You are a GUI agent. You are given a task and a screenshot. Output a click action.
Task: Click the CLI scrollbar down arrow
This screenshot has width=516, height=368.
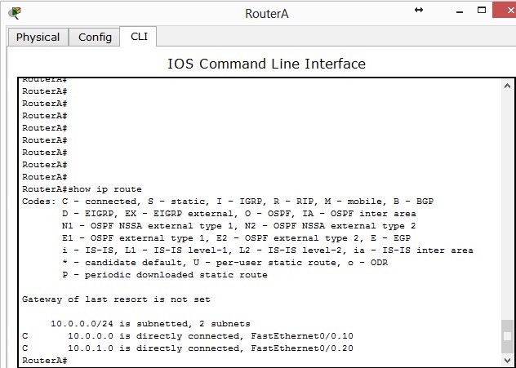507,360
